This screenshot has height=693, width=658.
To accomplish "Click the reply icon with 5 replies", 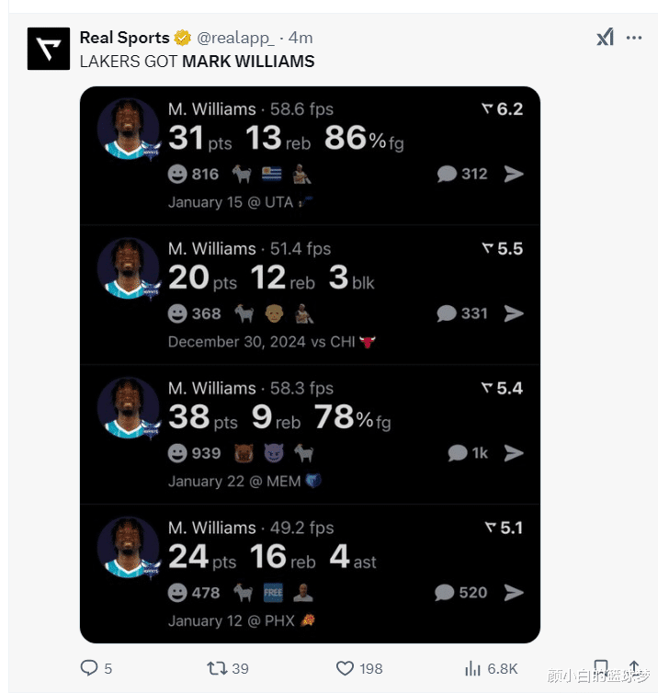I will tap(89, 668).
